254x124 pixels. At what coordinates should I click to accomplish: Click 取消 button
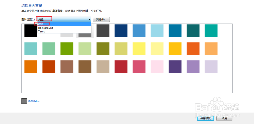coord(224,118)
